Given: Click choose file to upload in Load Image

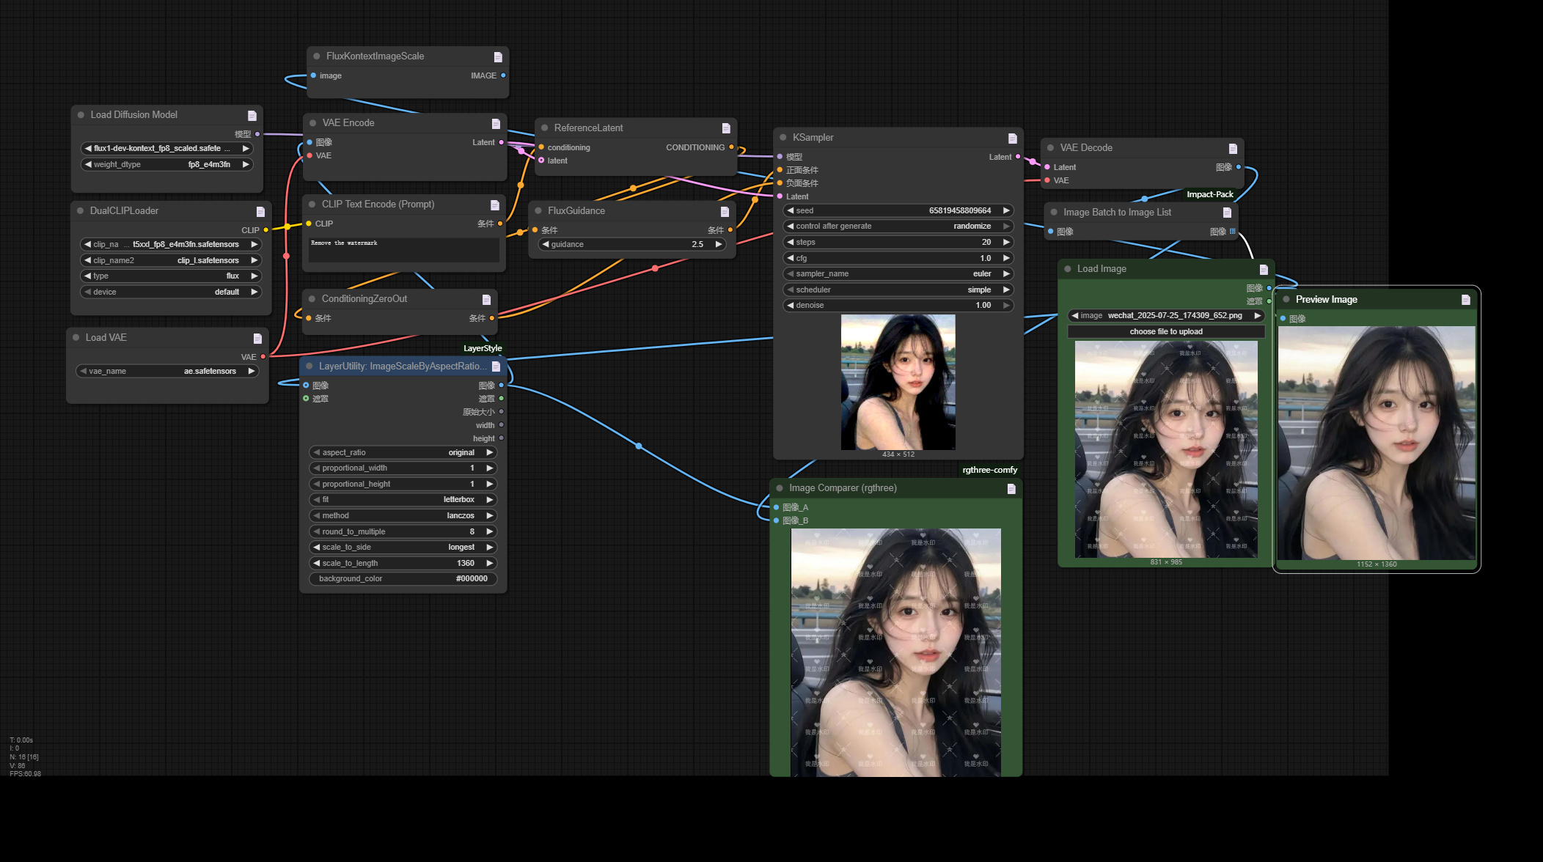Looking at the screenshot, I should tap(1165, 331).
